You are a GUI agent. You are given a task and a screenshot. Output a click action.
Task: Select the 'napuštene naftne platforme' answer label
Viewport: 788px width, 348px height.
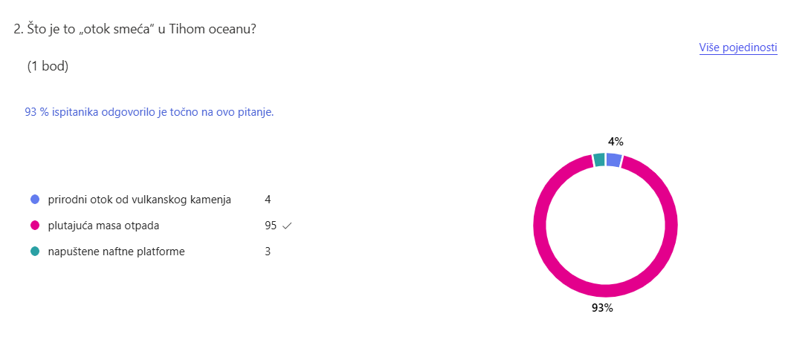click(116, 252)
